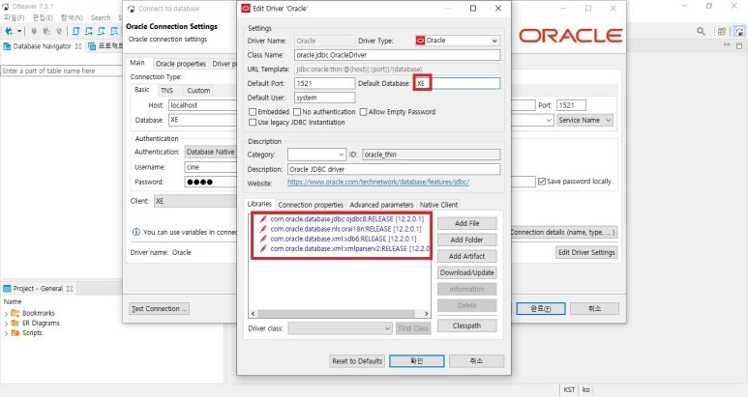
Task: Open the Oracle JDBC website link
Action: pos(378,183)
